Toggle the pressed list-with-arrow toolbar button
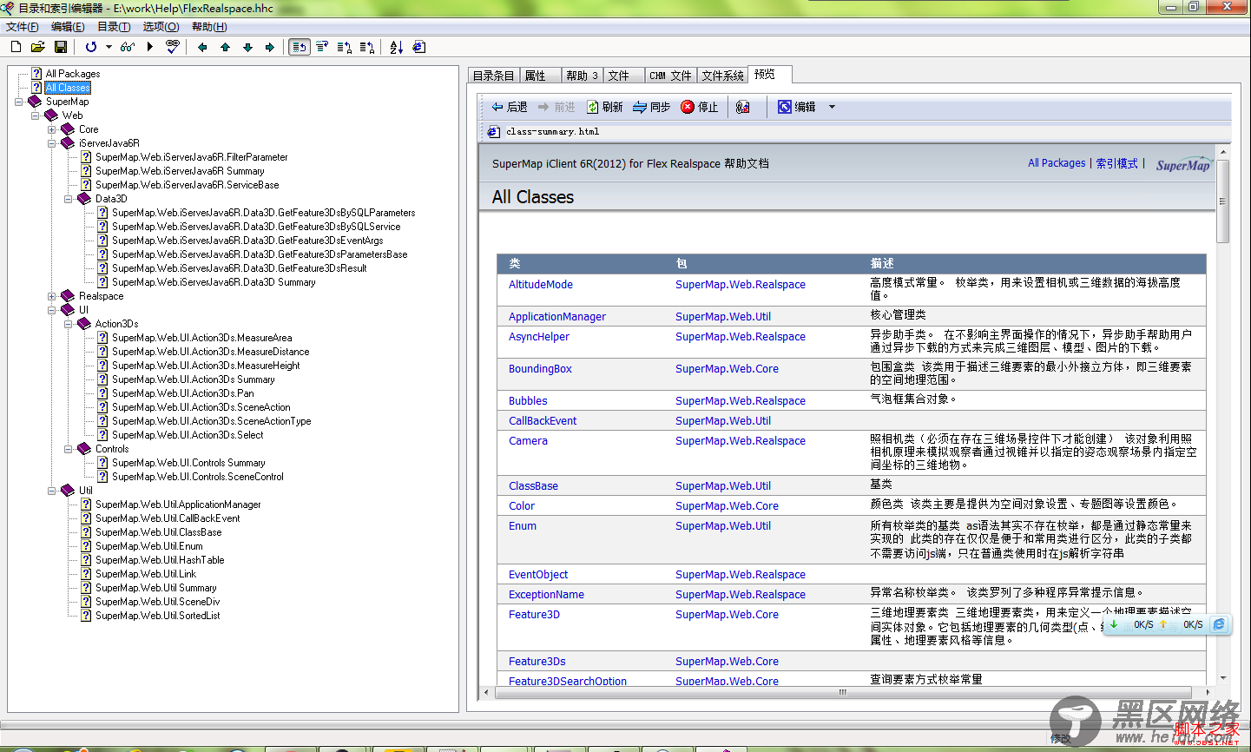The width and height of the screenshot is (1251, 752). coord(300,47)
